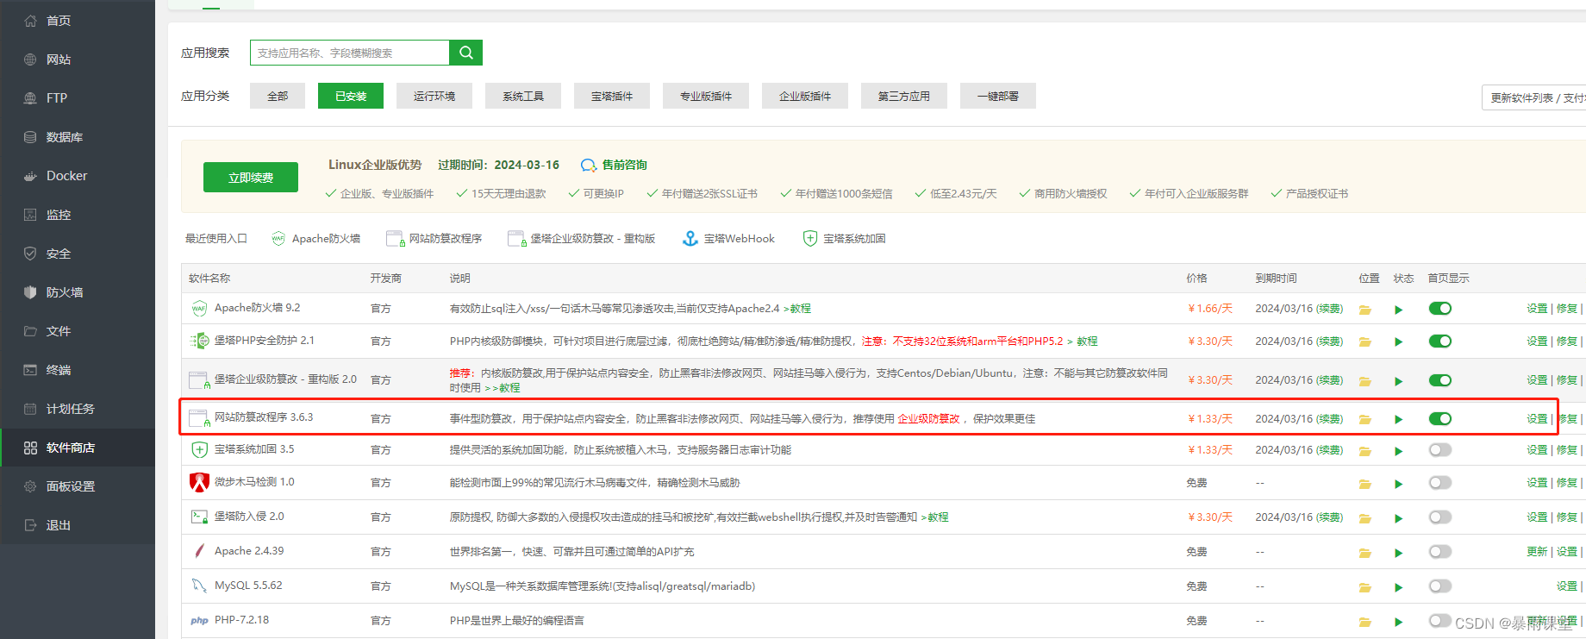This screenshot has width=1586, height=639.
Task: Focus the 应用搜索 input field
Action: coord(350,53)
